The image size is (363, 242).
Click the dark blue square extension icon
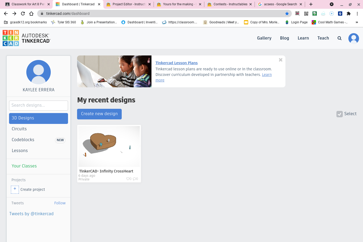pos(340,14)
